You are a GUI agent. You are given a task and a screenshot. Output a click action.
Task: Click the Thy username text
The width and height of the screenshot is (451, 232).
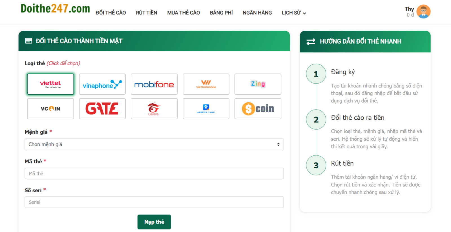click(409, 9)
